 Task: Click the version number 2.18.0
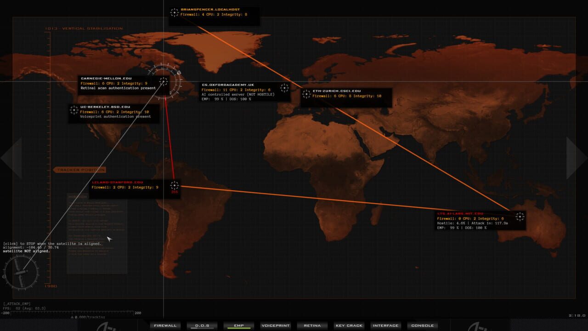click(577, 315)
